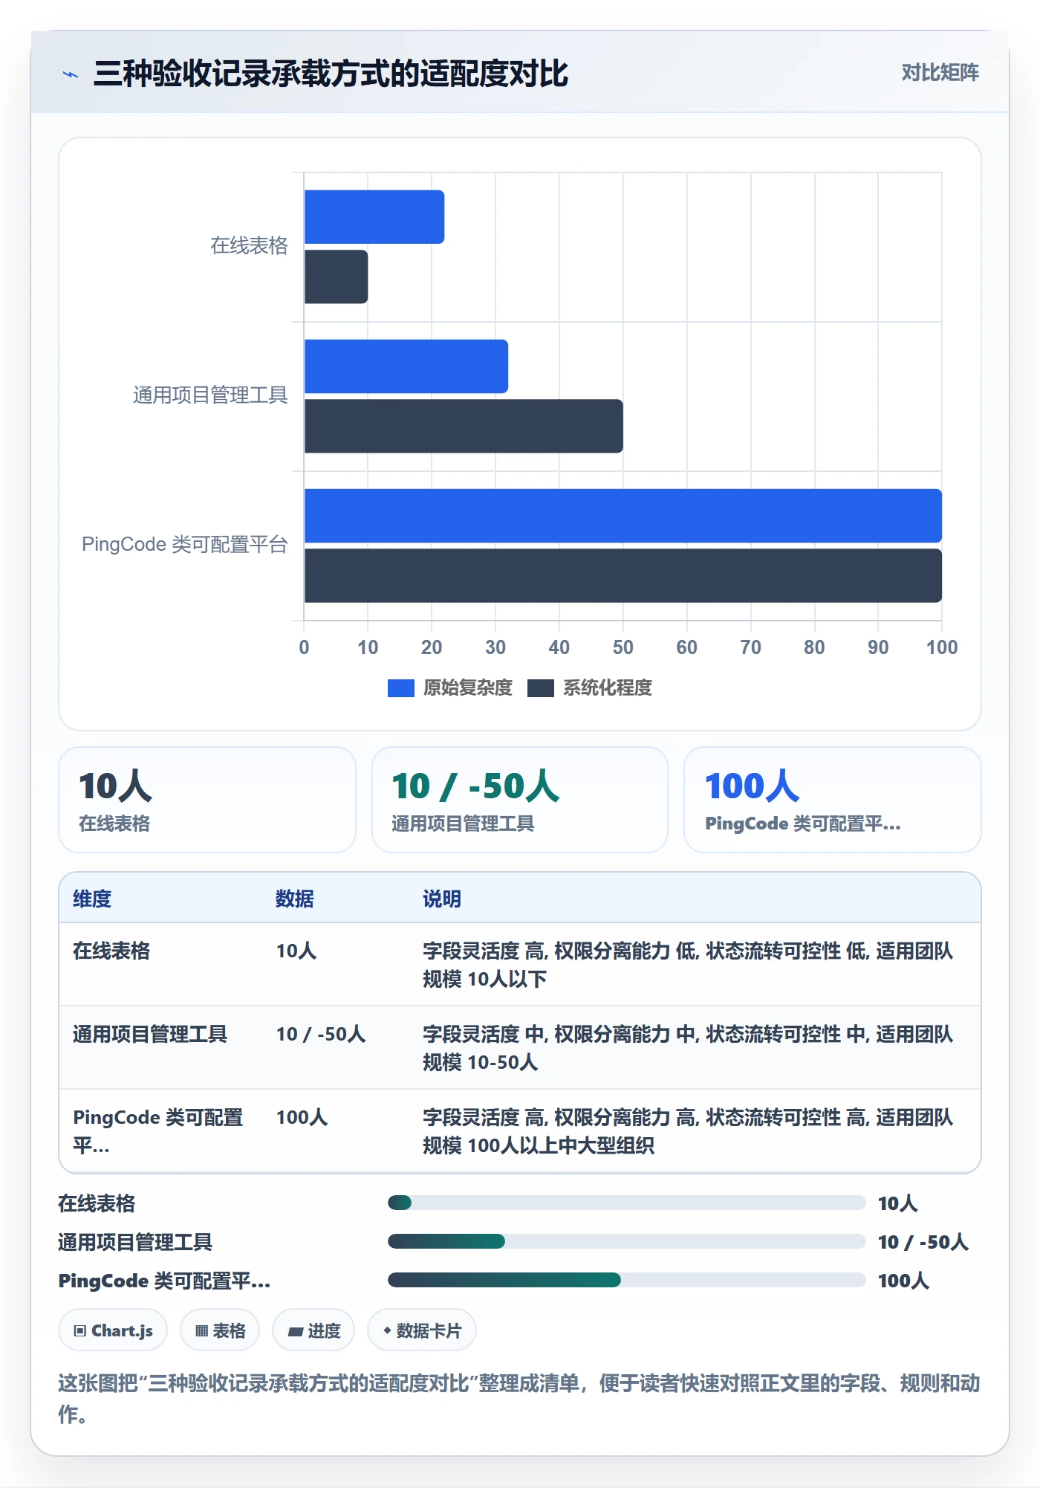Toggle the 系统化程度 legend color box
The image size is (1040, 1488).
click(540, 688)
